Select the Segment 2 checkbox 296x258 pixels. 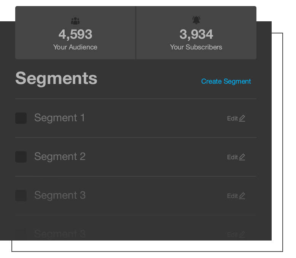point(21,157)
